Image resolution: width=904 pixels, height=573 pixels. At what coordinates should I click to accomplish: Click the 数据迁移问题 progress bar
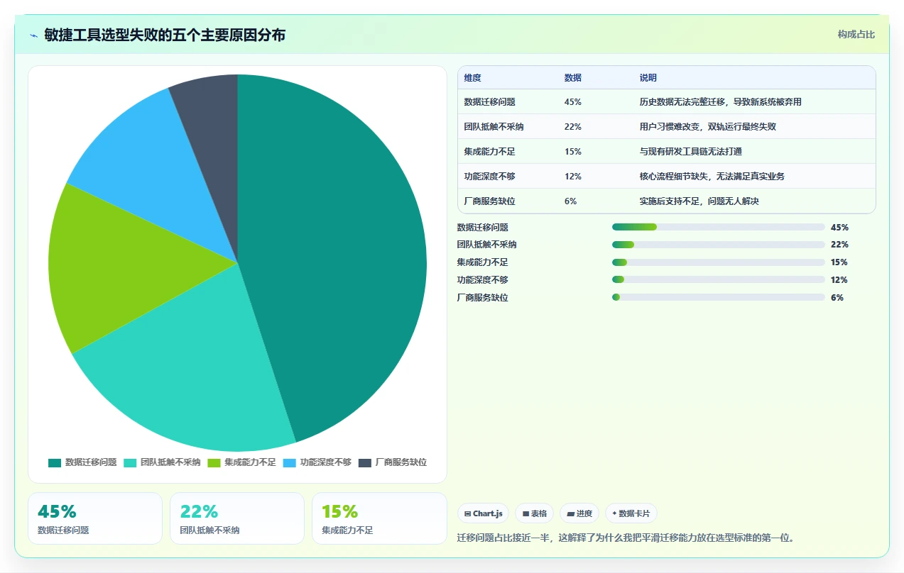[718, 227]
